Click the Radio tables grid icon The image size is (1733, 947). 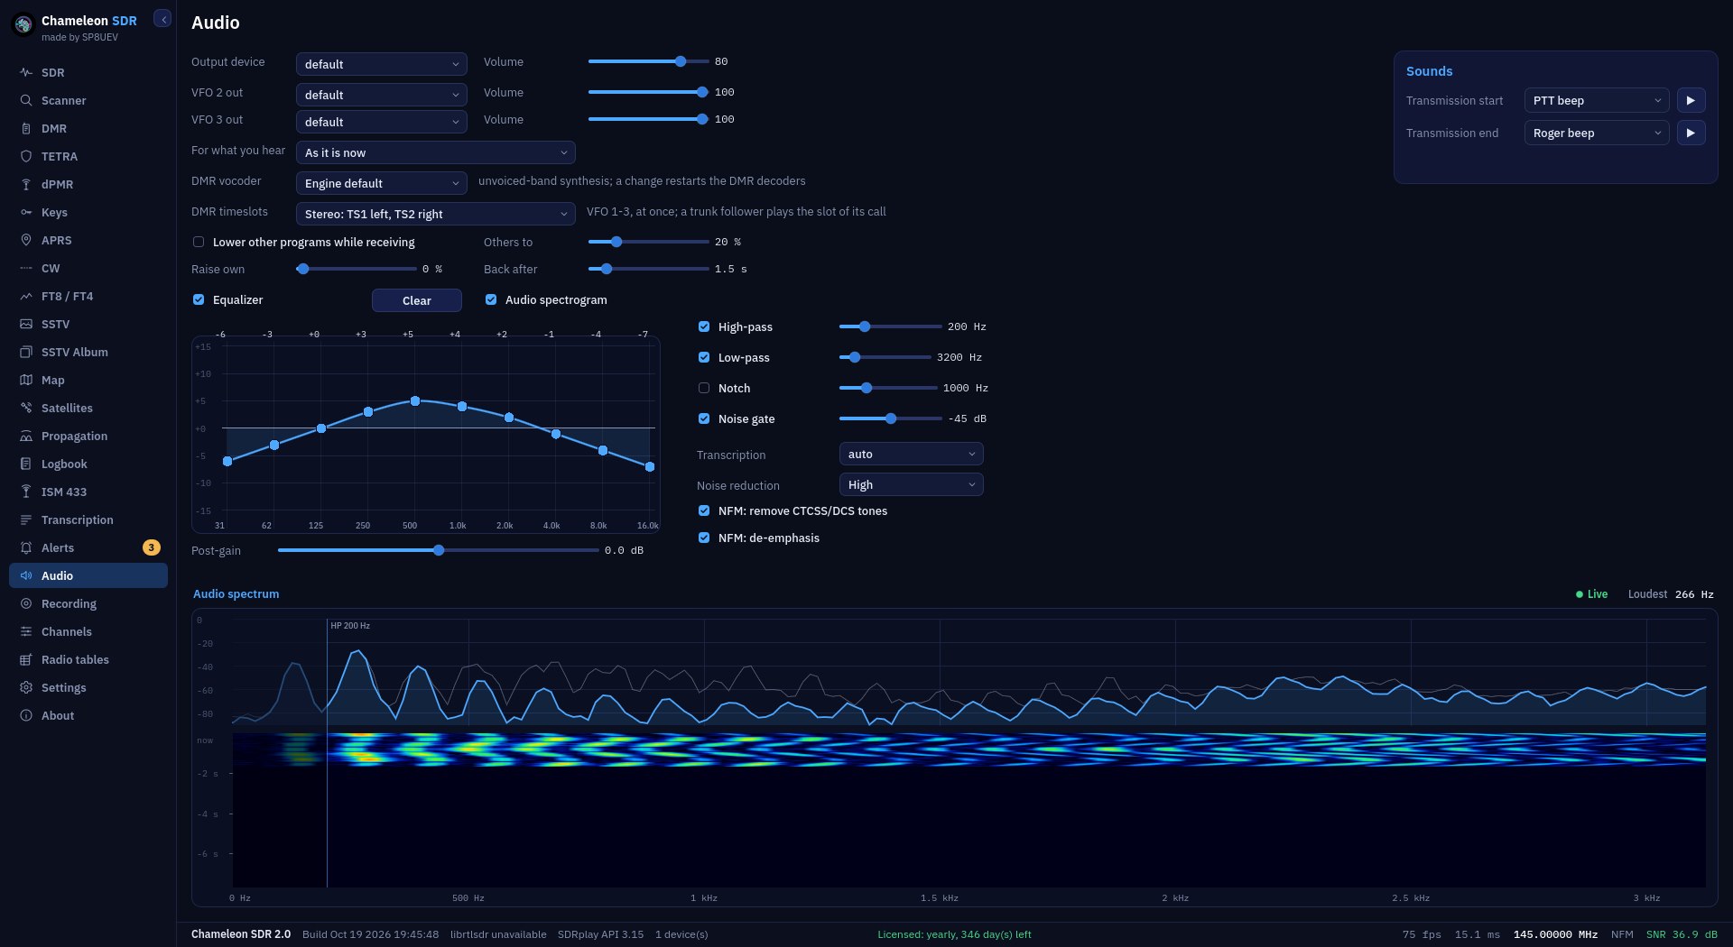click(26, 659)
